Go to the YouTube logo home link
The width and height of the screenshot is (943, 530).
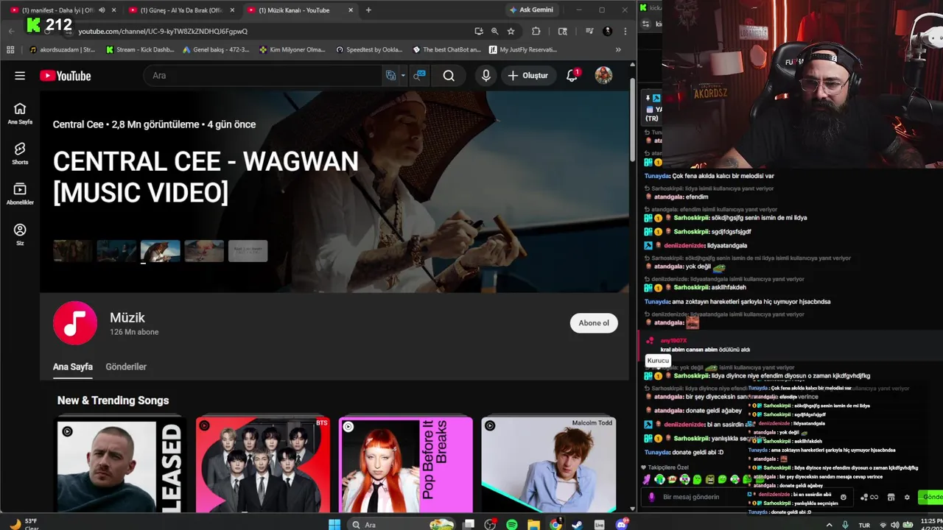pyautogui.click(x=66, y=76)
